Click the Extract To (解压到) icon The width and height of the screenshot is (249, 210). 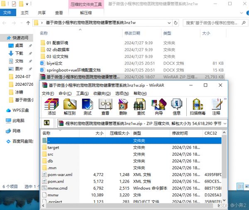(69, 106)
